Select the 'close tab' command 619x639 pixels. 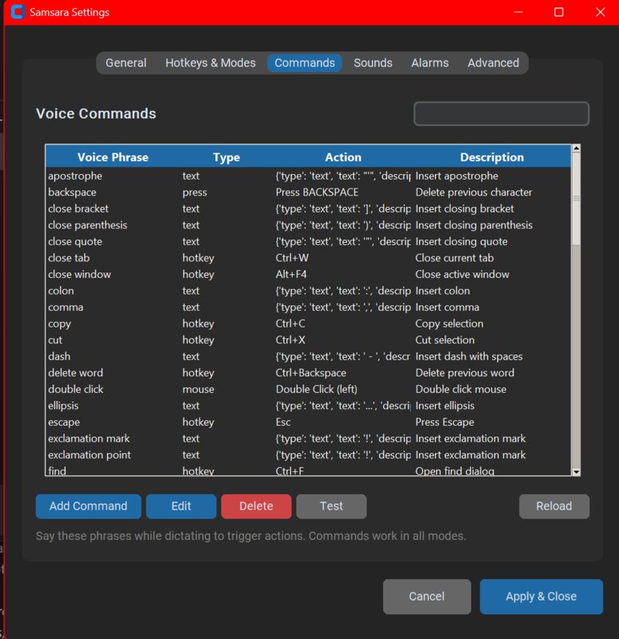308,258
